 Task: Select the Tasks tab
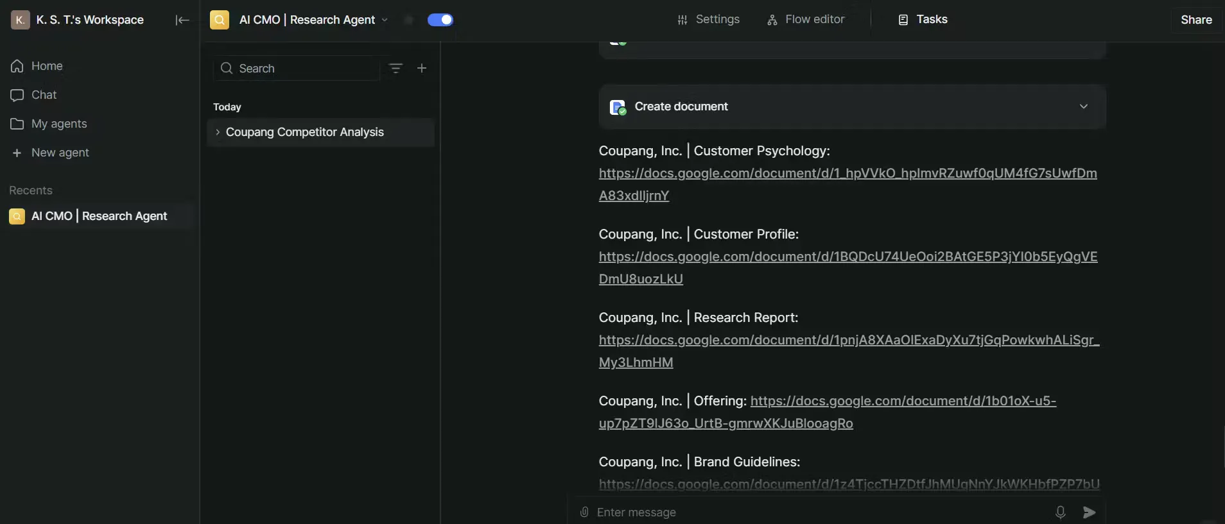pos(923,20)
